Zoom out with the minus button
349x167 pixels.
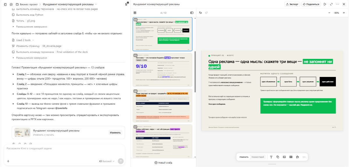(x=329, y=13)
